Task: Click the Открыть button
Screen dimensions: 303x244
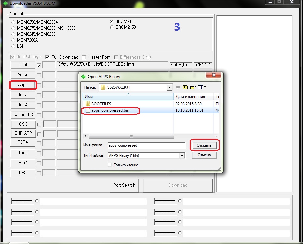Action: (x=204, y=145)
